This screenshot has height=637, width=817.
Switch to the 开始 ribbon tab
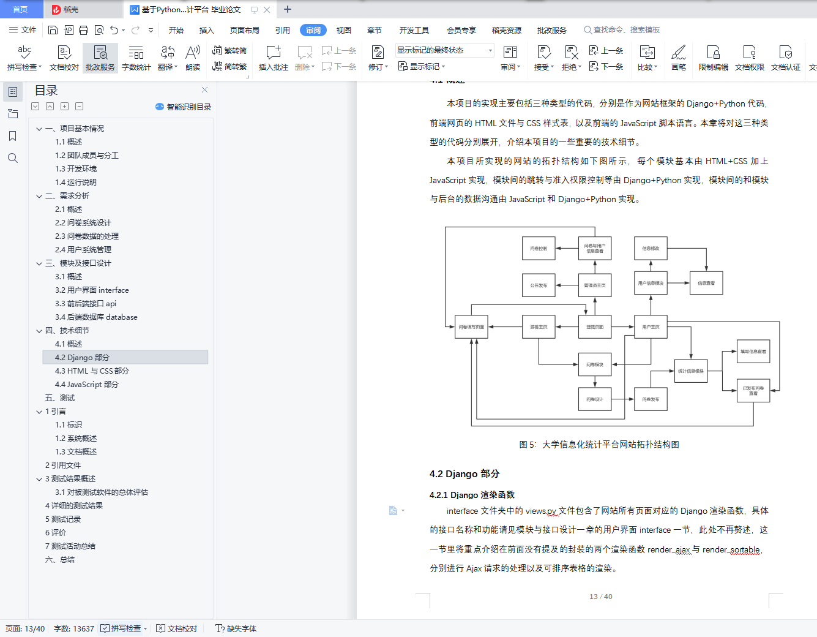pos(176,30)
